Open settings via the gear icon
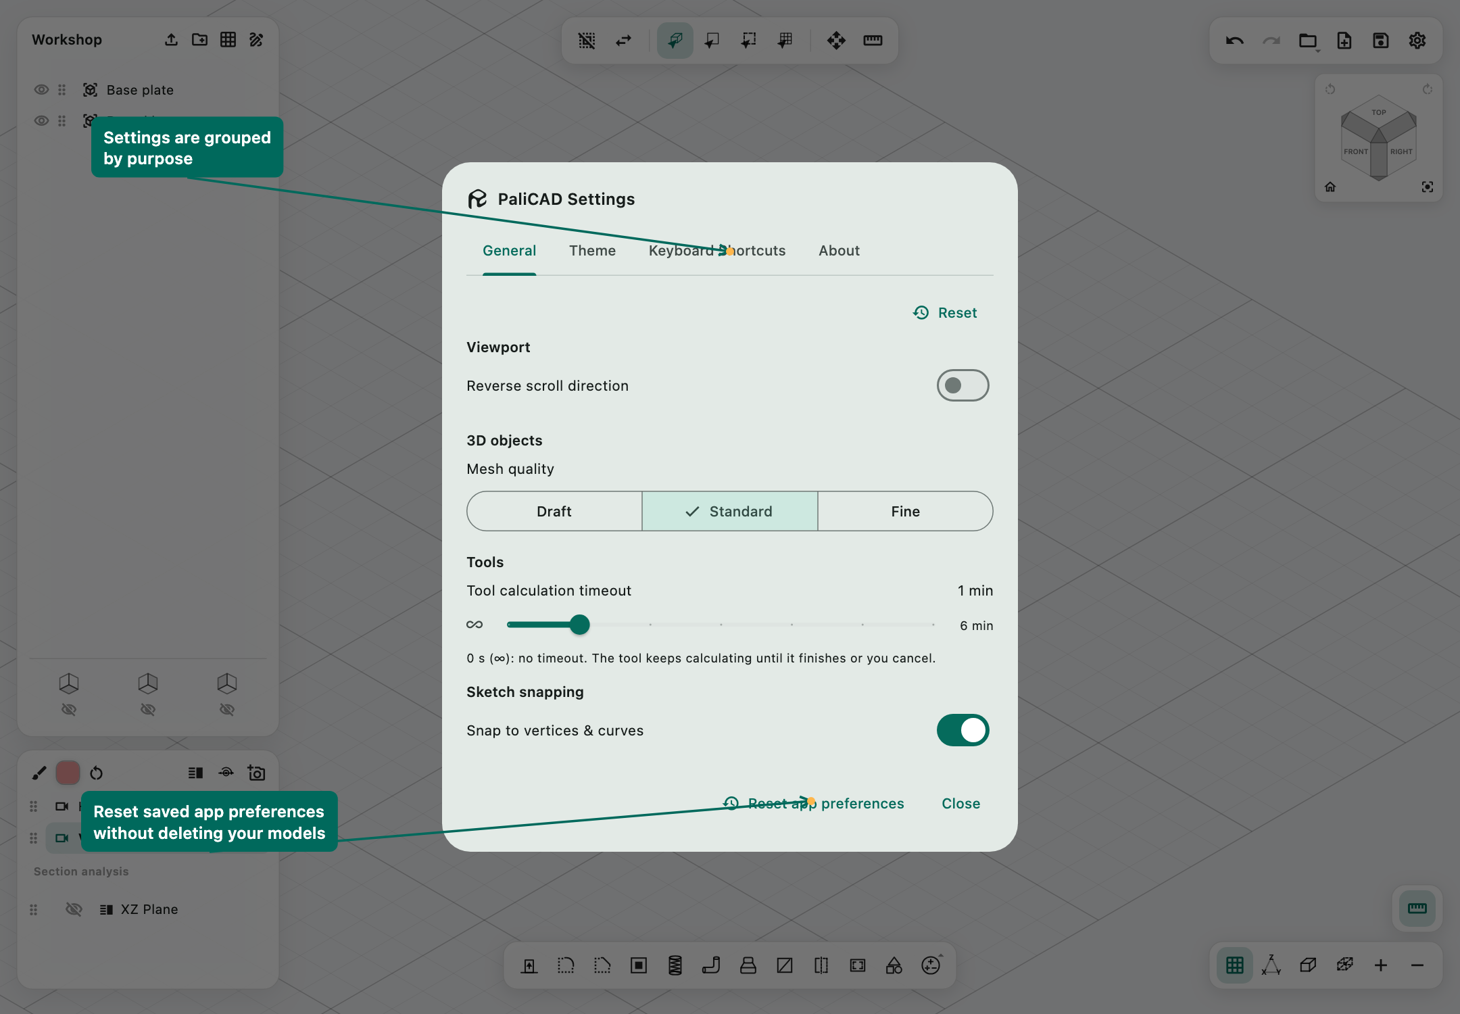Screen dimensions: 1460x1014 (x=1417, y=41)
